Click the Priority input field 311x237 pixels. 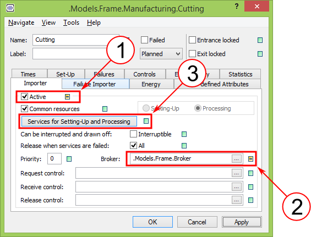tap(54, 158)
